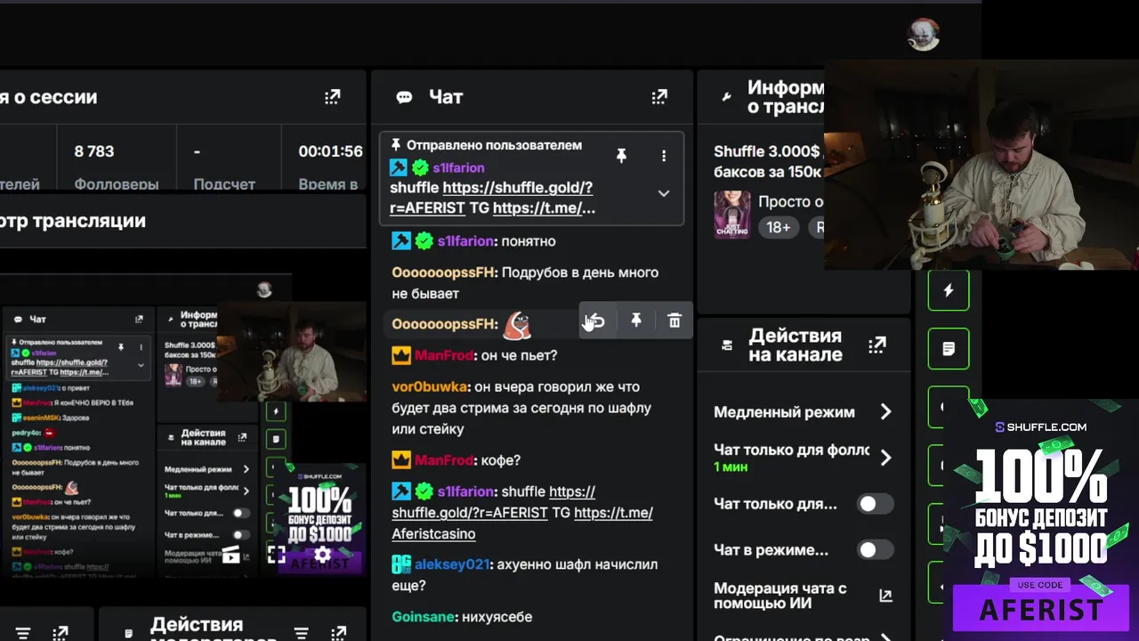
Task: Click the 00:01:56 stream time value
Action: pos(330,151)
